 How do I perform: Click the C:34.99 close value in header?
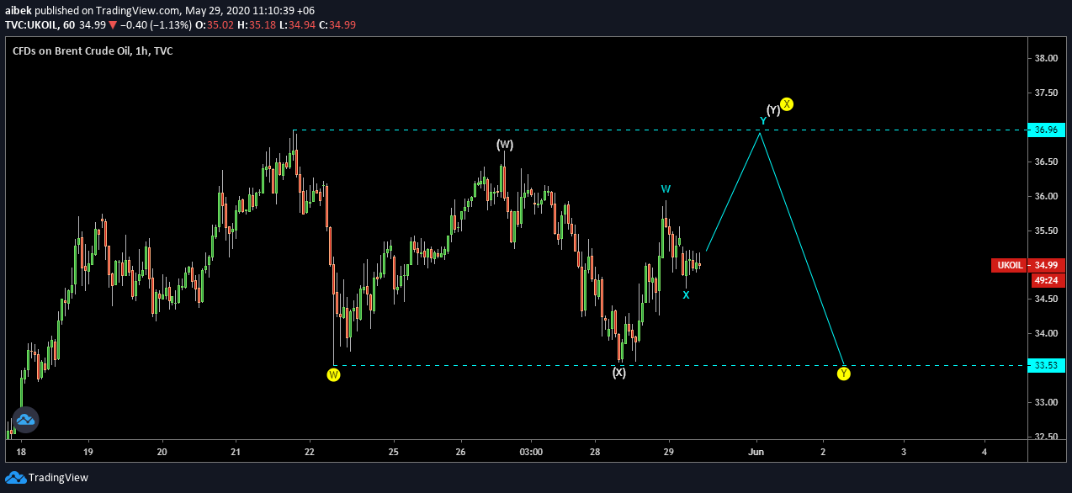[337, 24]
